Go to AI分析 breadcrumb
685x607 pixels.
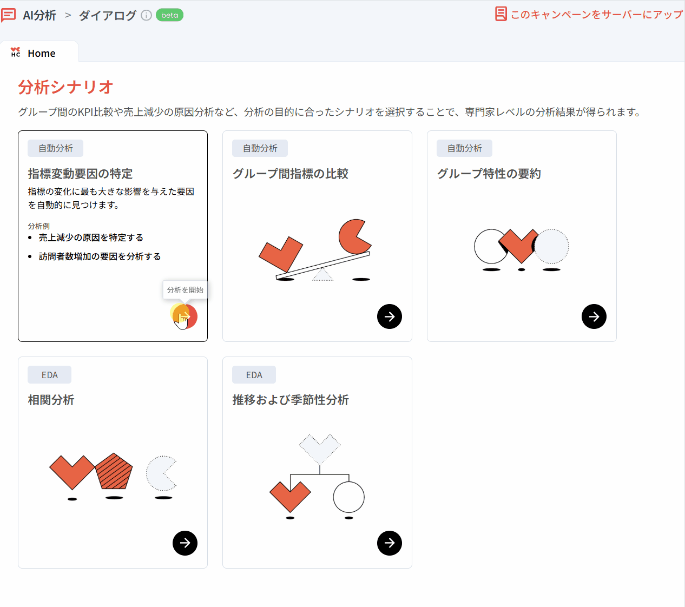click(x=39, y=15)
